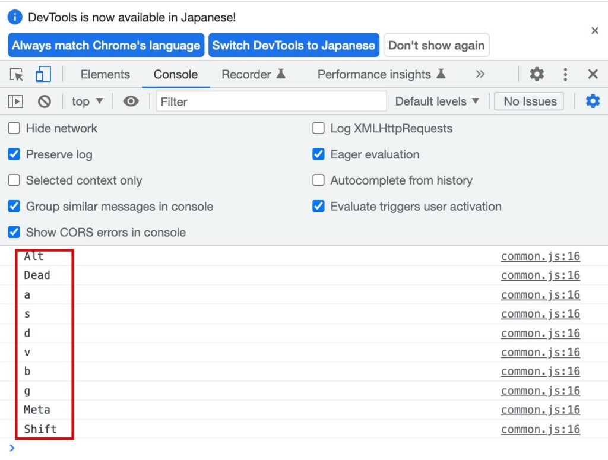The width and height of the screenshot is (608, 460).
Task: Expand more tabs chevron
Action: pyautogui.click(x=480, y=74)
